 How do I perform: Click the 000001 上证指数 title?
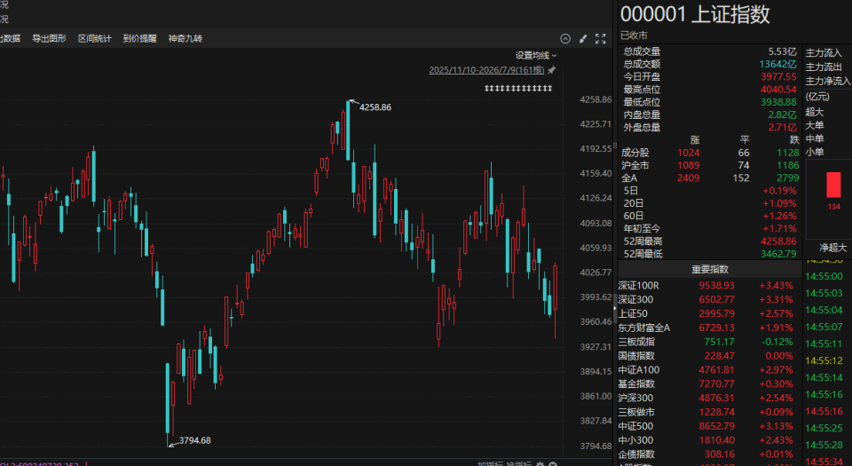[695, 15]
